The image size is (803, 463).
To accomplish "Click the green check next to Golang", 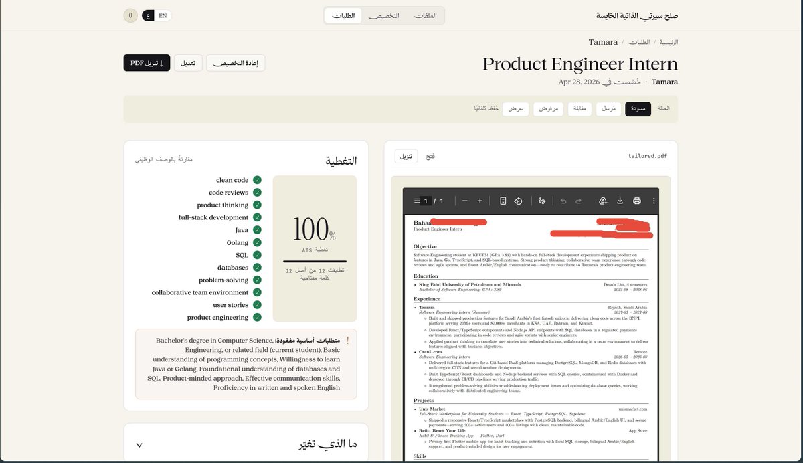I will [257, 242].
